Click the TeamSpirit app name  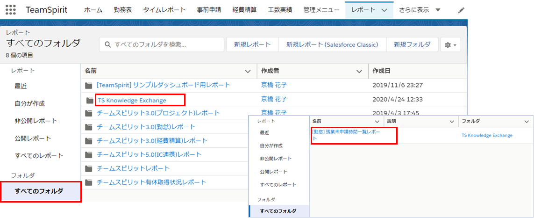[x=46, y=10]
